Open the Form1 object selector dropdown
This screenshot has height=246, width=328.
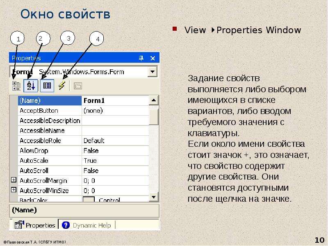153,72
